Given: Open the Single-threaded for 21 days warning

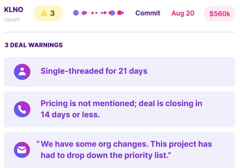Looking at the screenshot, I should click(x=94, y=71).
